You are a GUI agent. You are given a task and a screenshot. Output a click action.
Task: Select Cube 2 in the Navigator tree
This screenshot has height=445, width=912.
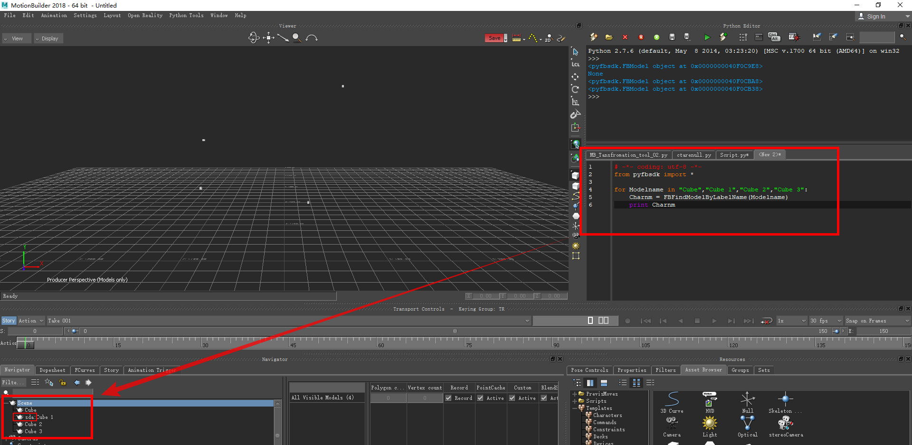click(x=33, y=424)
